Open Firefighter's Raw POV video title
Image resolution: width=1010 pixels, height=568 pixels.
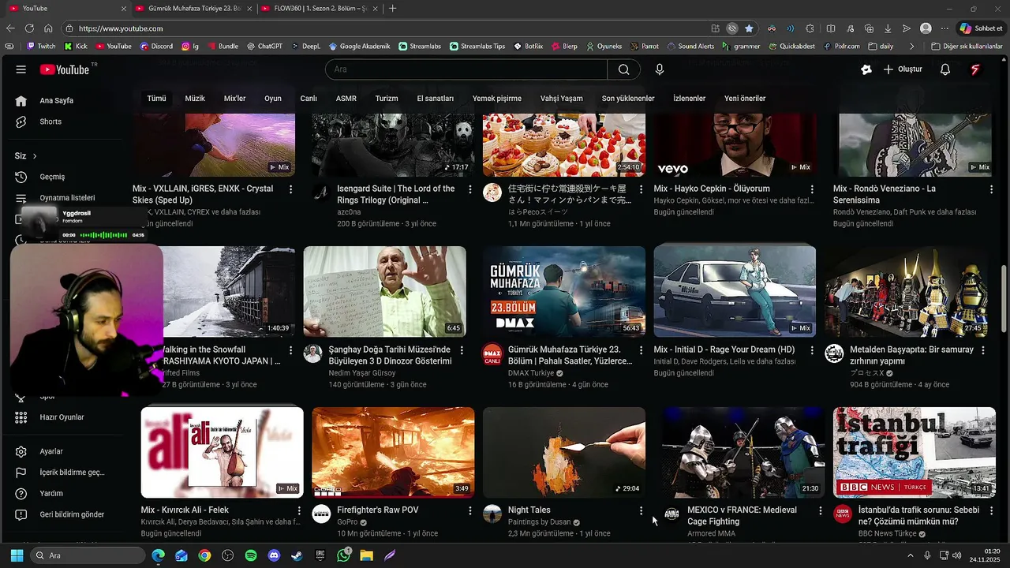[x=378, y=510]
